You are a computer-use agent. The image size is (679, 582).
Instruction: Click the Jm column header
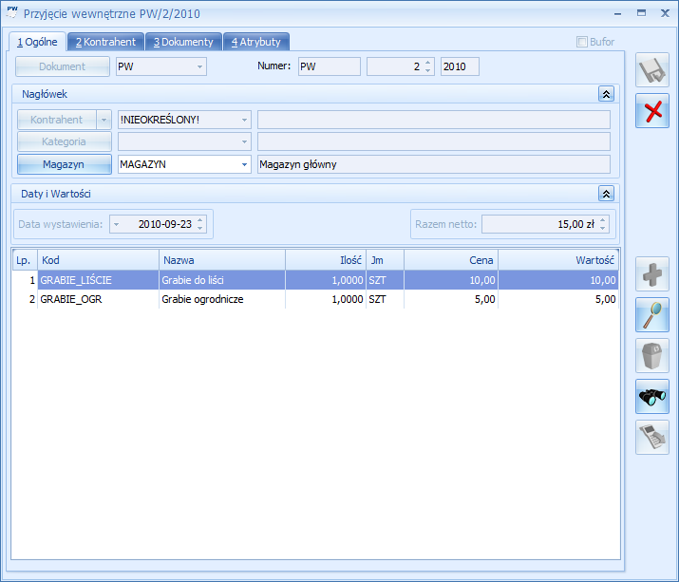pos(385,260)
